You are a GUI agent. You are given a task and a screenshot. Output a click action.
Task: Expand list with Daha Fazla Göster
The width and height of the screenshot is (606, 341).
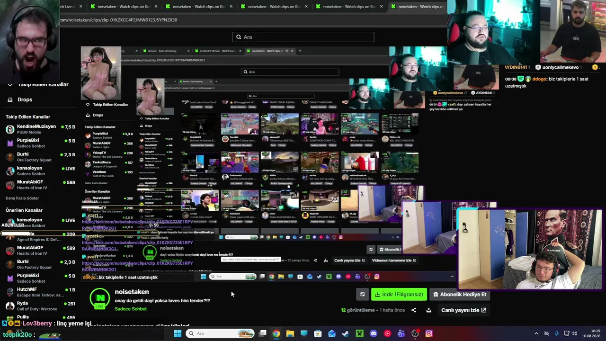(x=22, y=198)
